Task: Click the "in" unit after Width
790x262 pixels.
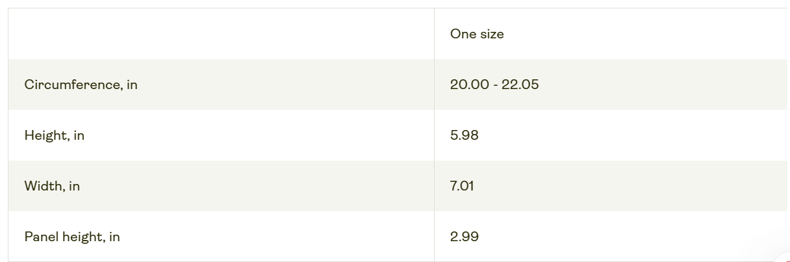Action: pos(74,186)
